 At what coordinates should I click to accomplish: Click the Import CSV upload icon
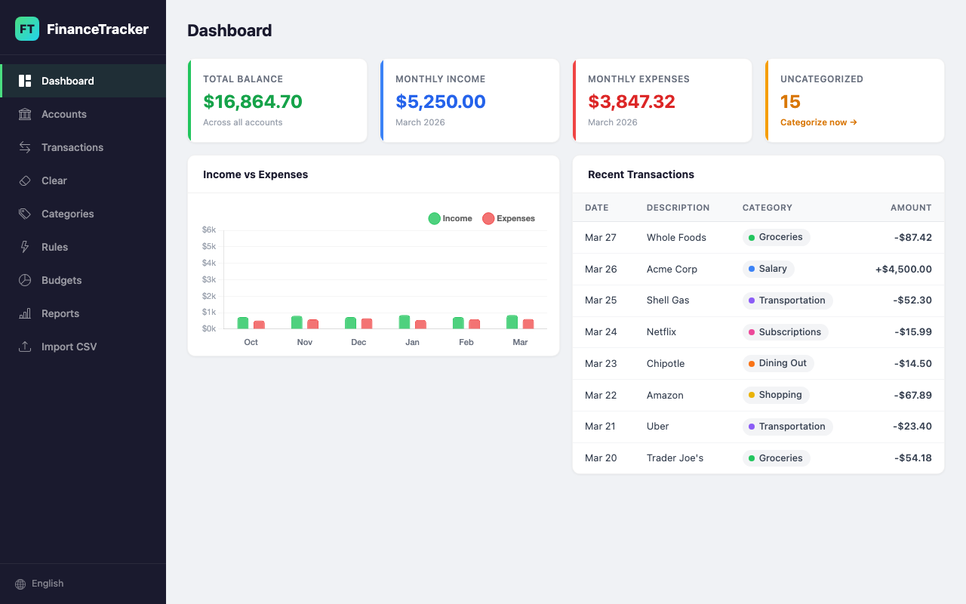(25, 347)
